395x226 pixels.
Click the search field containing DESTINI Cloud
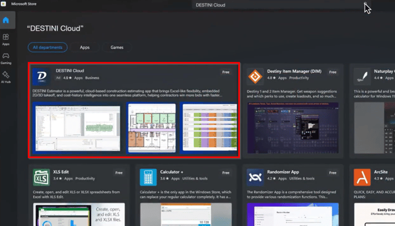[277, 5]
